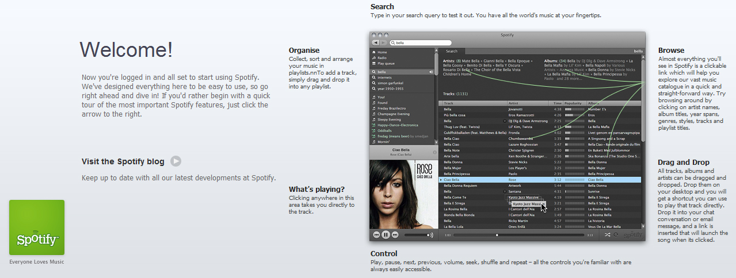This screenshot has height=278, width=736.
Task: Toggle repeat playback
Action: coord(616,235)
